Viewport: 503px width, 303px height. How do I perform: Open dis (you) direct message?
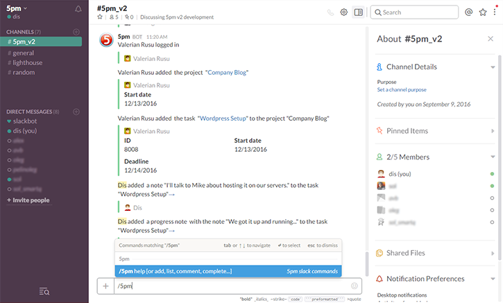25,131
